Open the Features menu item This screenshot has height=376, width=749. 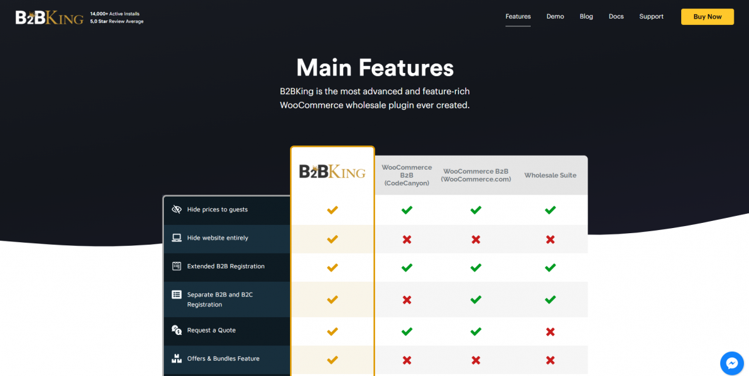518,17
